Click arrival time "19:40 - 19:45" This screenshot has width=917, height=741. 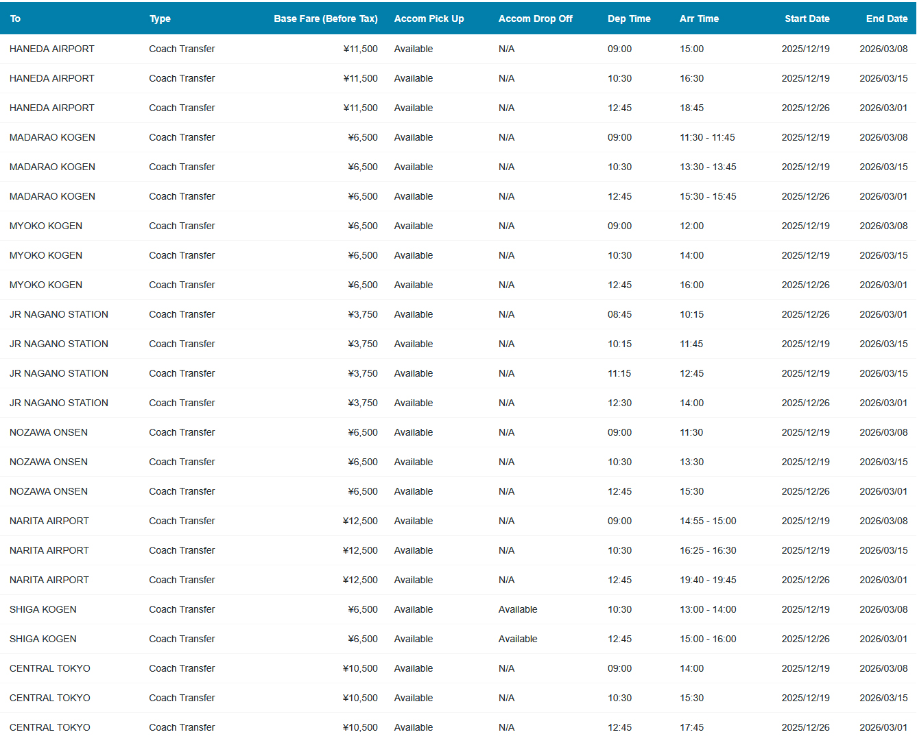point(708,580)
